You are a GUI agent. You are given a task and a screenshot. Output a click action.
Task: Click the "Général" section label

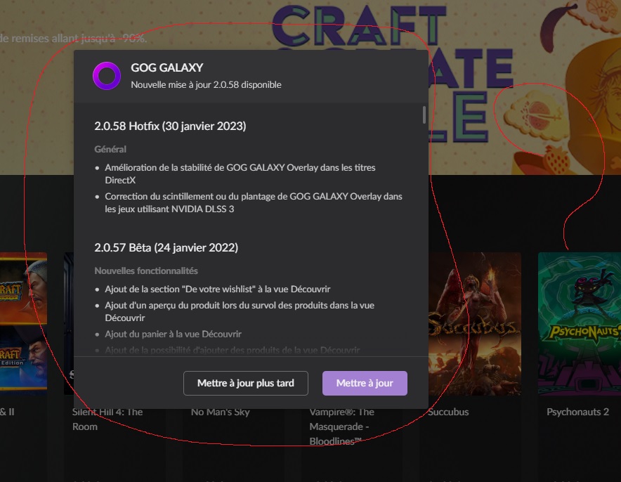(x=110, y=150)
